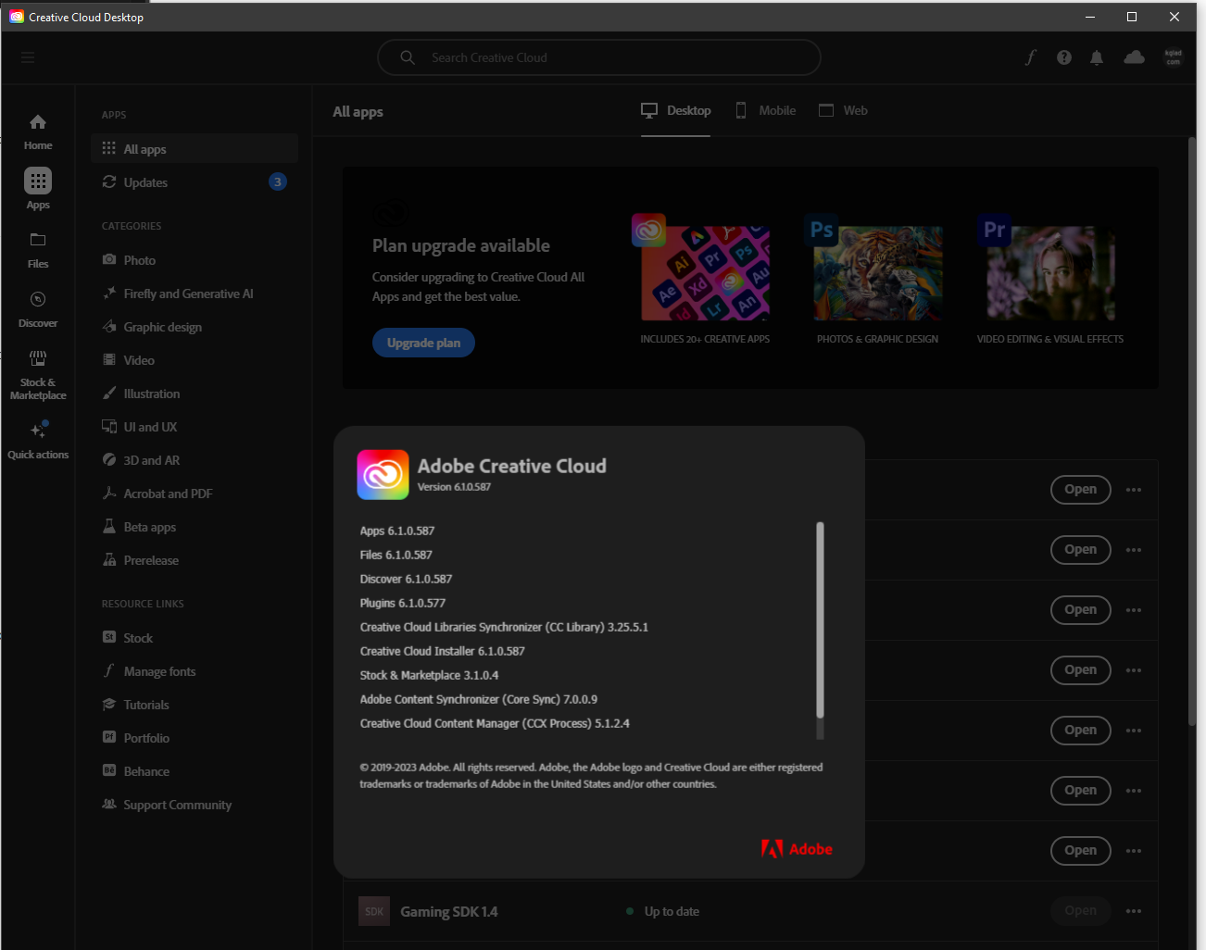
Task: Open your account profile avatar
Action: pos(1173,56)
